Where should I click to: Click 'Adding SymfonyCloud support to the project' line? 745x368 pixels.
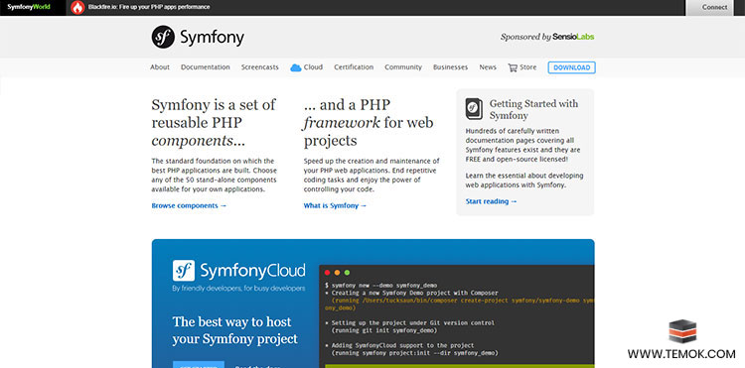[399, 346]
